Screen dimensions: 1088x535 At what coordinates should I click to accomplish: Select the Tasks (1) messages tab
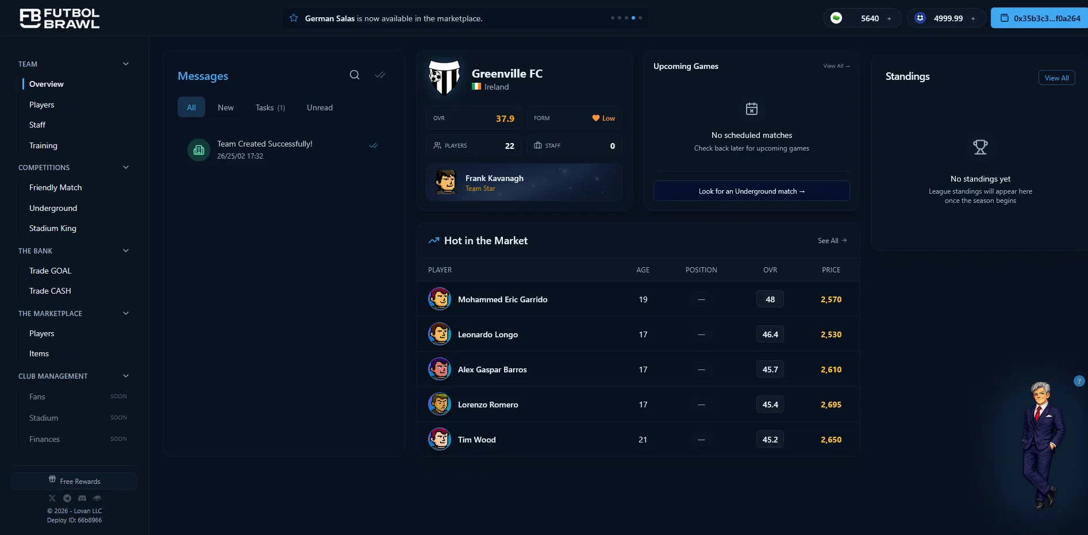coord(270,107)
